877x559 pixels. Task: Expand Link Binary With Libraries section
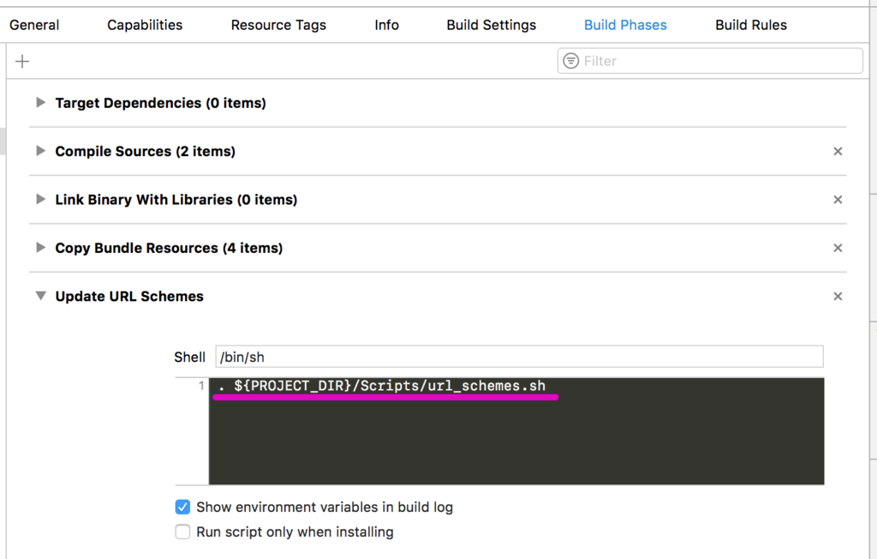[x=40, y=199]
